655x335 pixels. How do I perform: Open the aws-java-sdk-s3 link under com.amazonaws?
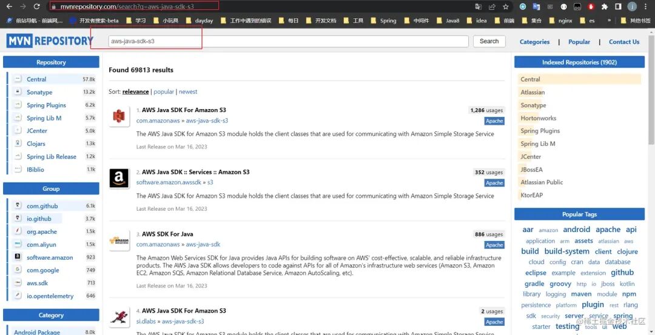(207, 121)
